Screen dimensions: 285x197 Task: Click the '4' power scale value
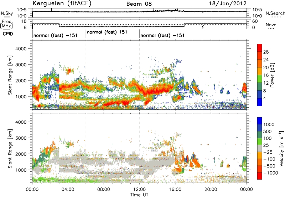(x=264, y=99)
